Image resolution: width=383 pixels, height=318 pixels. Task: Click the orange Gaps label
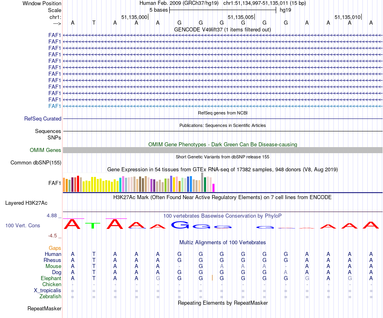(55, 248)
